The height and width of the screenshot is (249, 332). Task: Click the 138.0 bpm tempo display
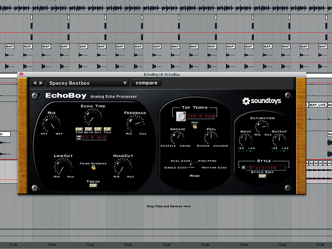200,116
